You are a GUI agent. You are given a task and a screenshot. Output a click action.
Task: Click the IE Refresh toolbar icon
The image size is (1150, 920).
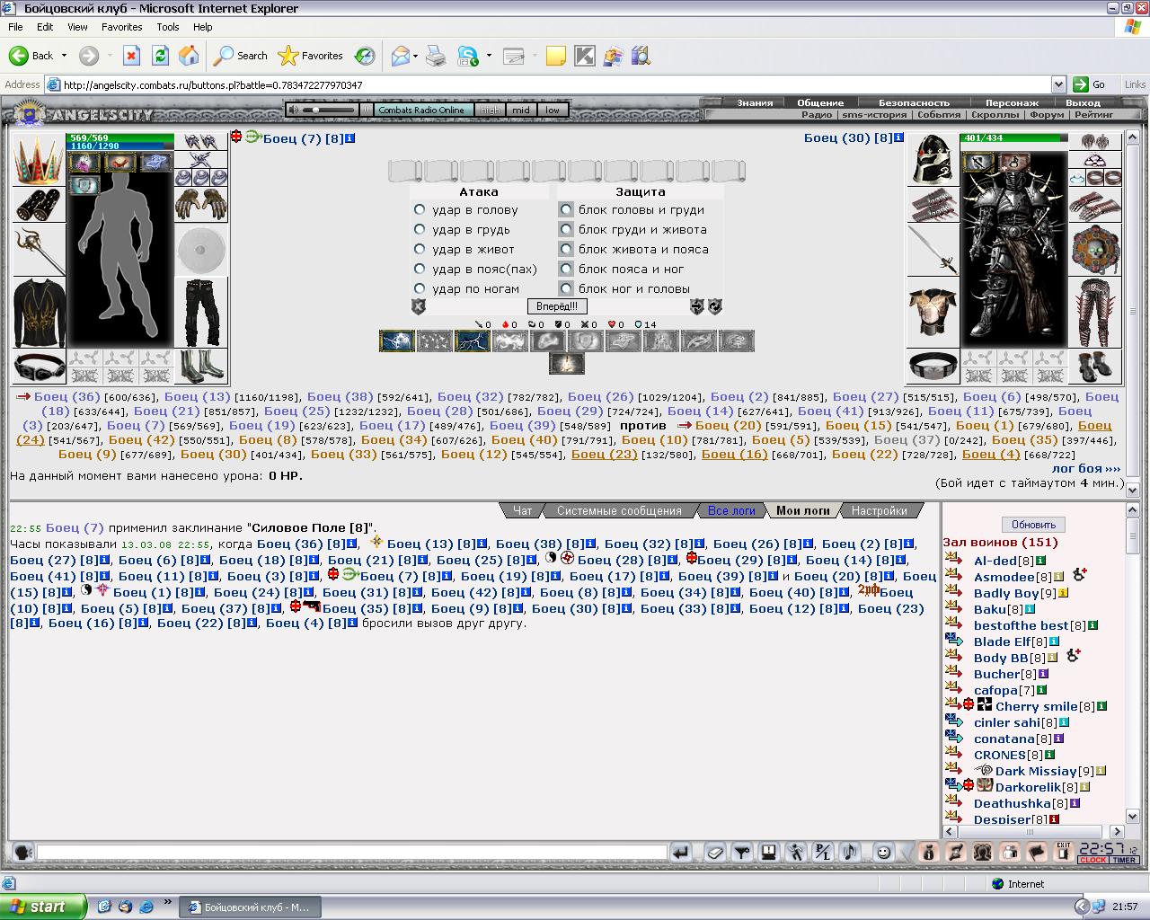(160, 56)
